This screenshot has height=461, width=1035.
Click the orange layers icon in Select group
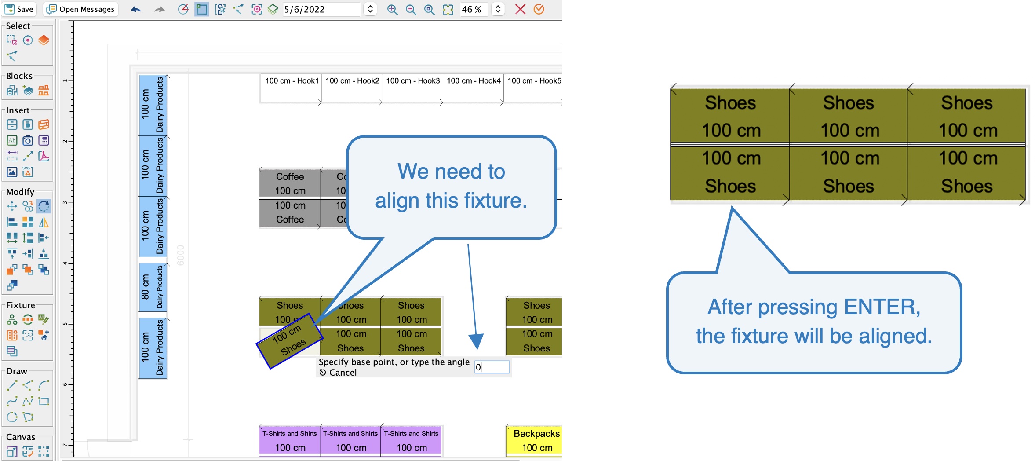click(44, 40)
